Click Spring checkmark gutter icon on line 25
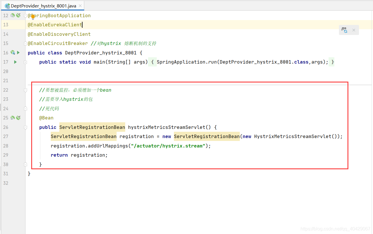This screenshot has width=373, height=234. (x=18, y=118)
